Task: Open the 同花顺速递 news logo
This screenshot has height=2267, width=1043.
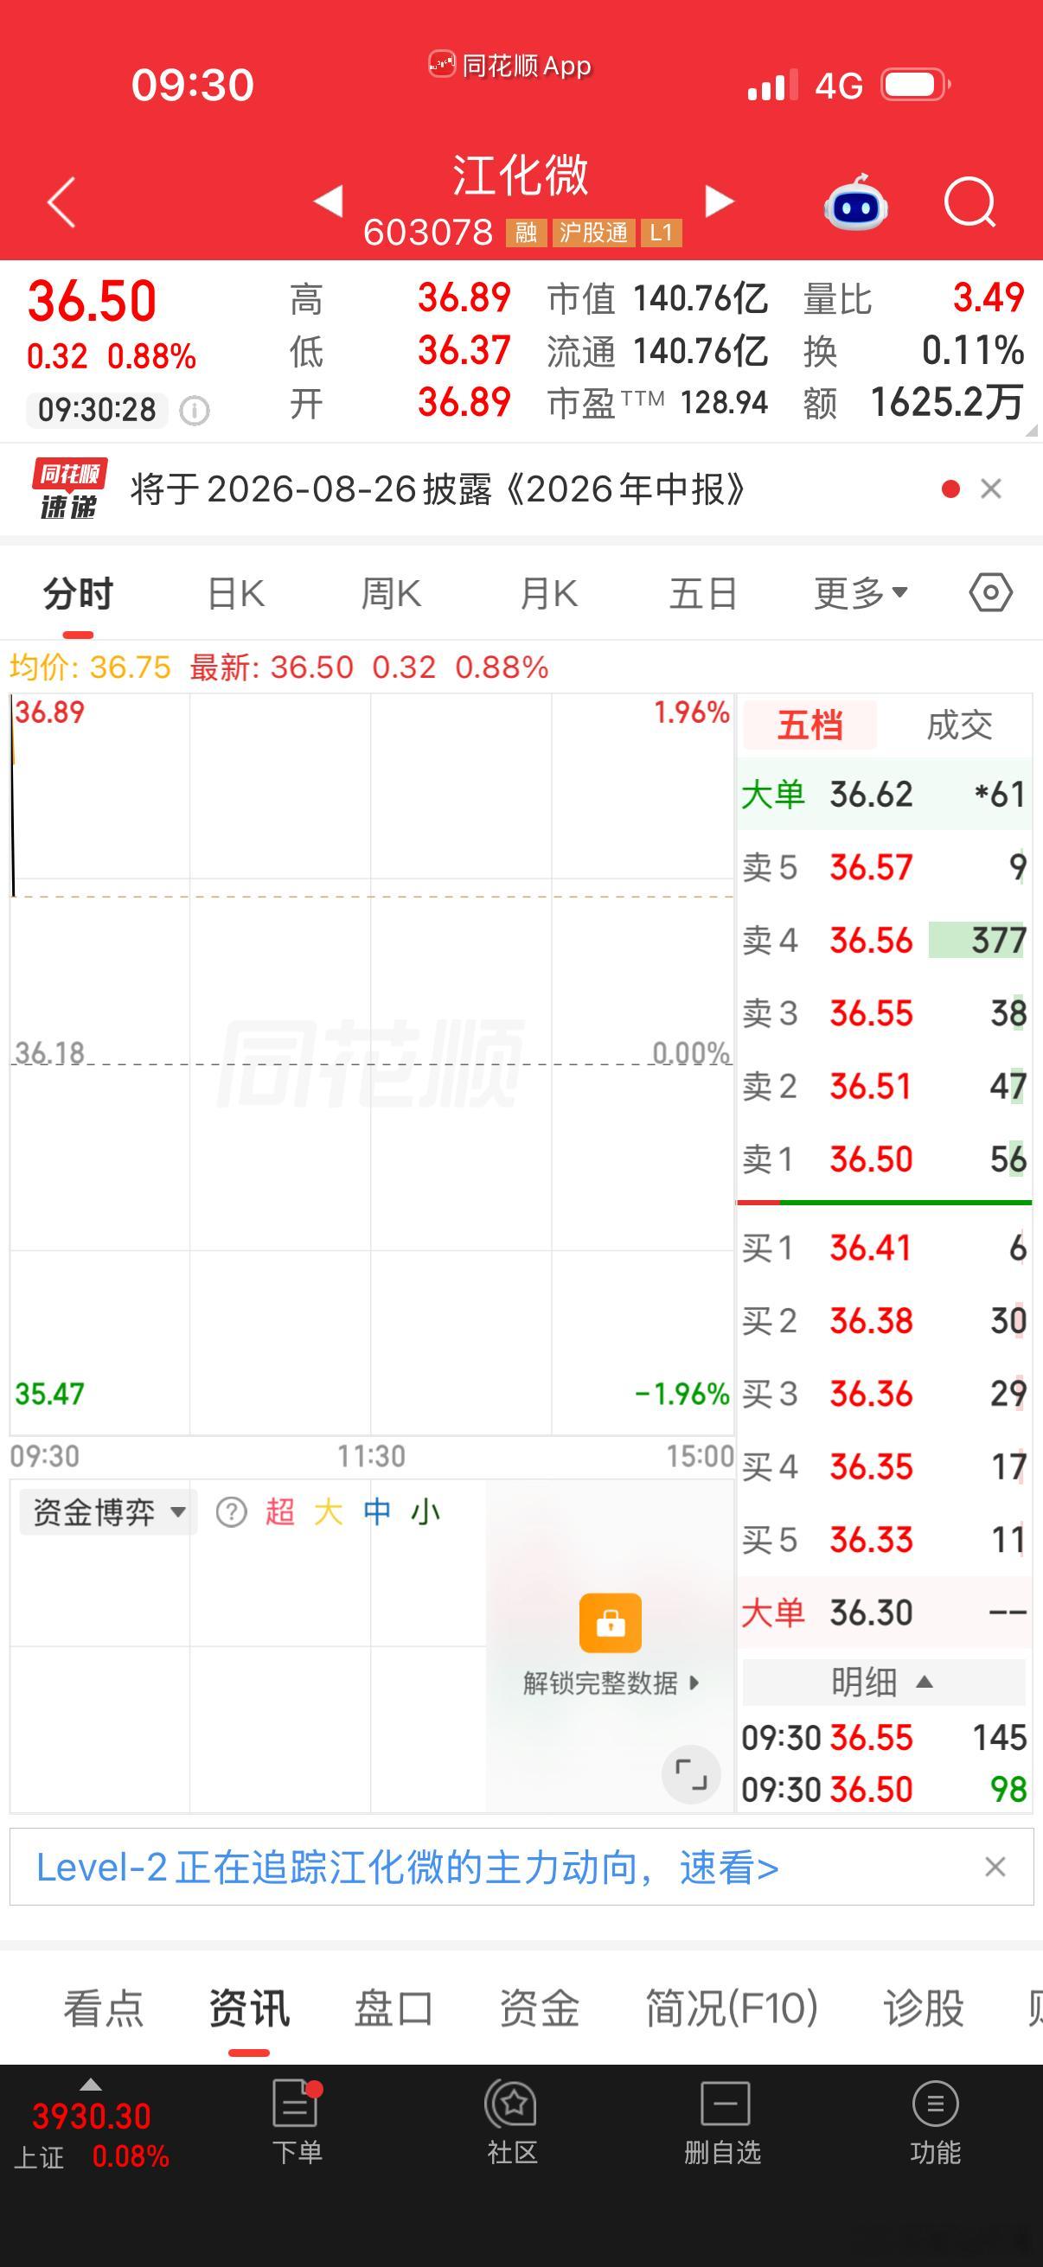Action: point(69,489)
